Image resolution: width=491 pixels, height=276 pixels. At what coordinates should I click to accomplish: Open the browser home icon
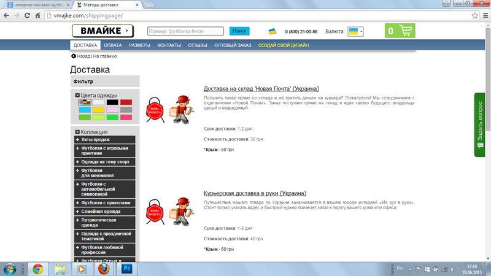37,15
